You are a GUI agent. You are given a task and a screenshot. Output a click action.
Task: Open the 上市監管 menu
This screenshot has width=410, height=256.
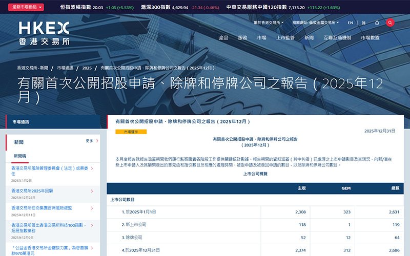(x=285, y=37)
